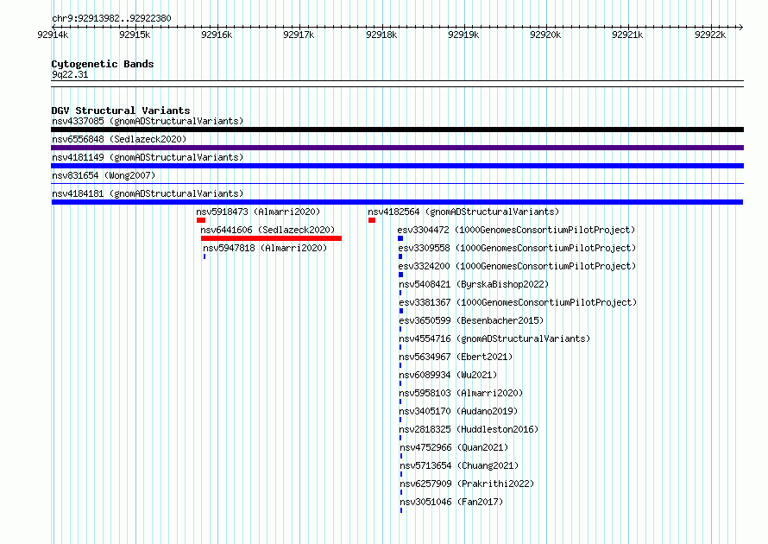Click the 92919k ruler label
768x544 pixels.
[463, 35]
